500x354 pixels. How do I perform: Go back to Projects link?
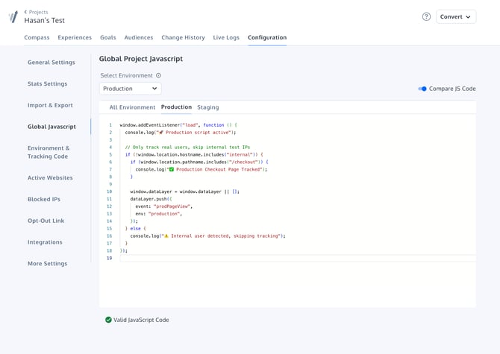click(x=36, y=12)
